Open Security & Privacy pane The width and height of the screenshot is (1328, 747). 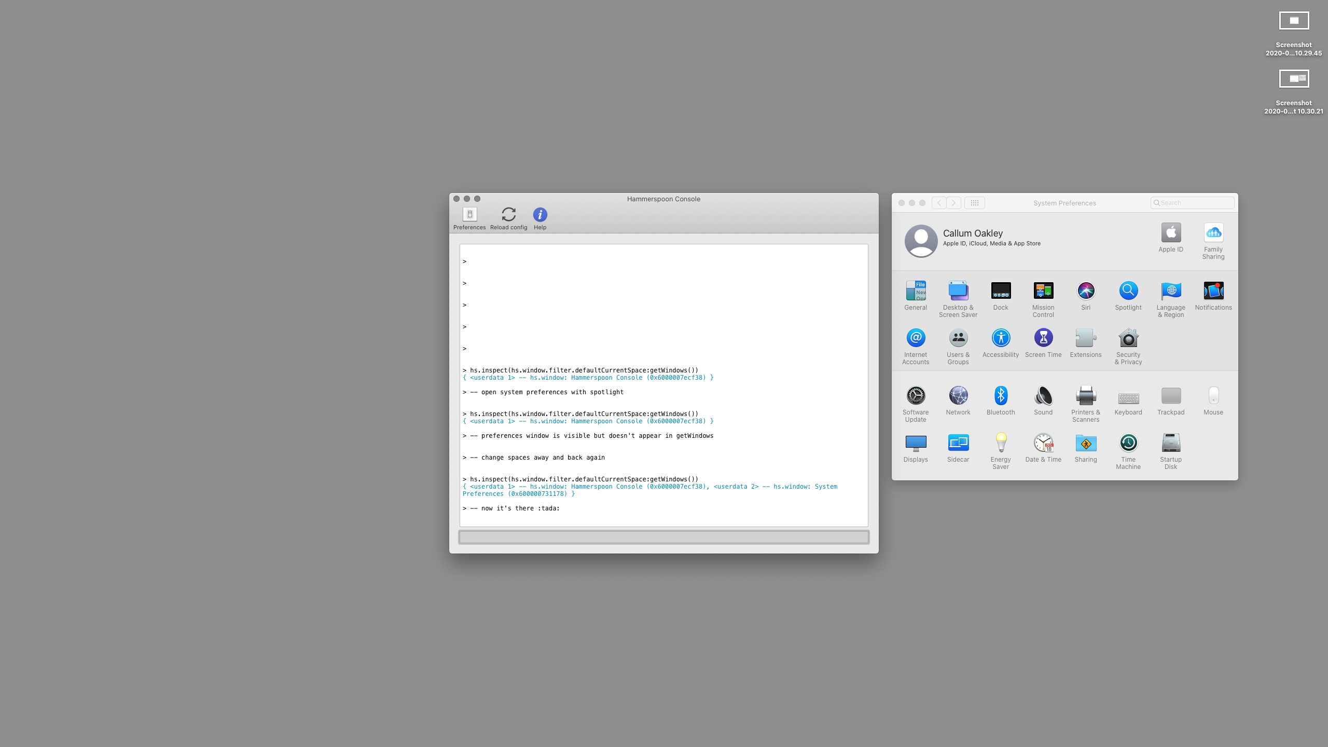(x=1128, y=338)
